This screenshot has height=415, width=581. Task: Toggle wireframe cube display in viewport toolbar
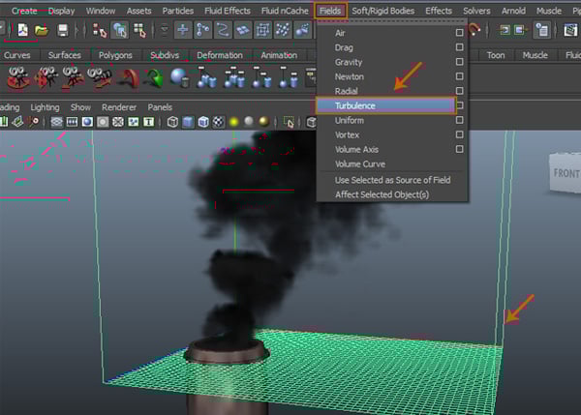[172, 123]
